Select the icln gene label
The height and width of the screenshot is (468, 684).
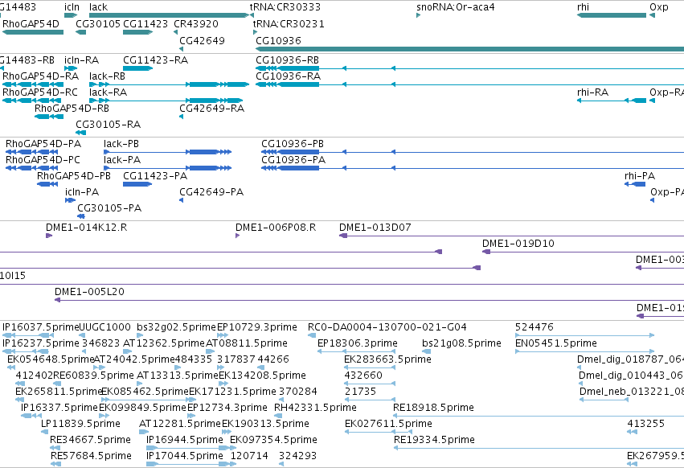click(x=72, y=7)
